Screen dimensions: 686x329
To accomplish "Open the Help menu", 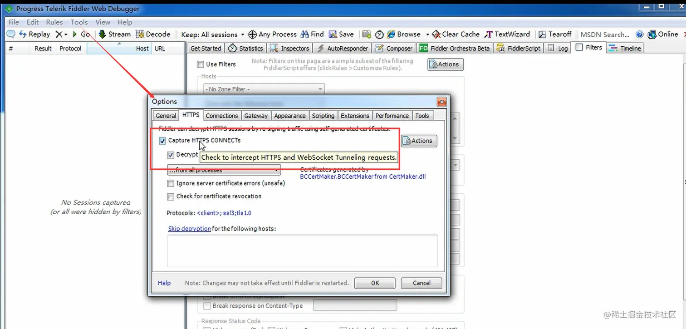I will 125,22.
